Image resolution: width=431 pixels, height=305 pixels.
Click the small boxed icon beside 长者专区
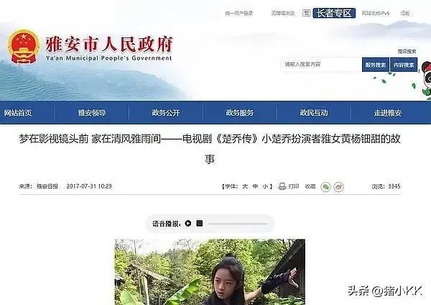coord(307,13)
